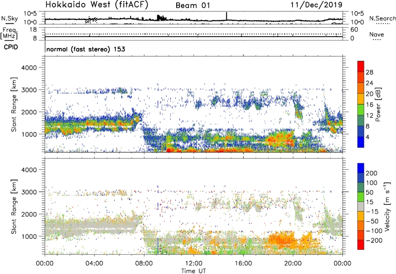This screenshot has width=396, height=274.
Task: Click the "Time UT" axis title
Action: point(194,271)
